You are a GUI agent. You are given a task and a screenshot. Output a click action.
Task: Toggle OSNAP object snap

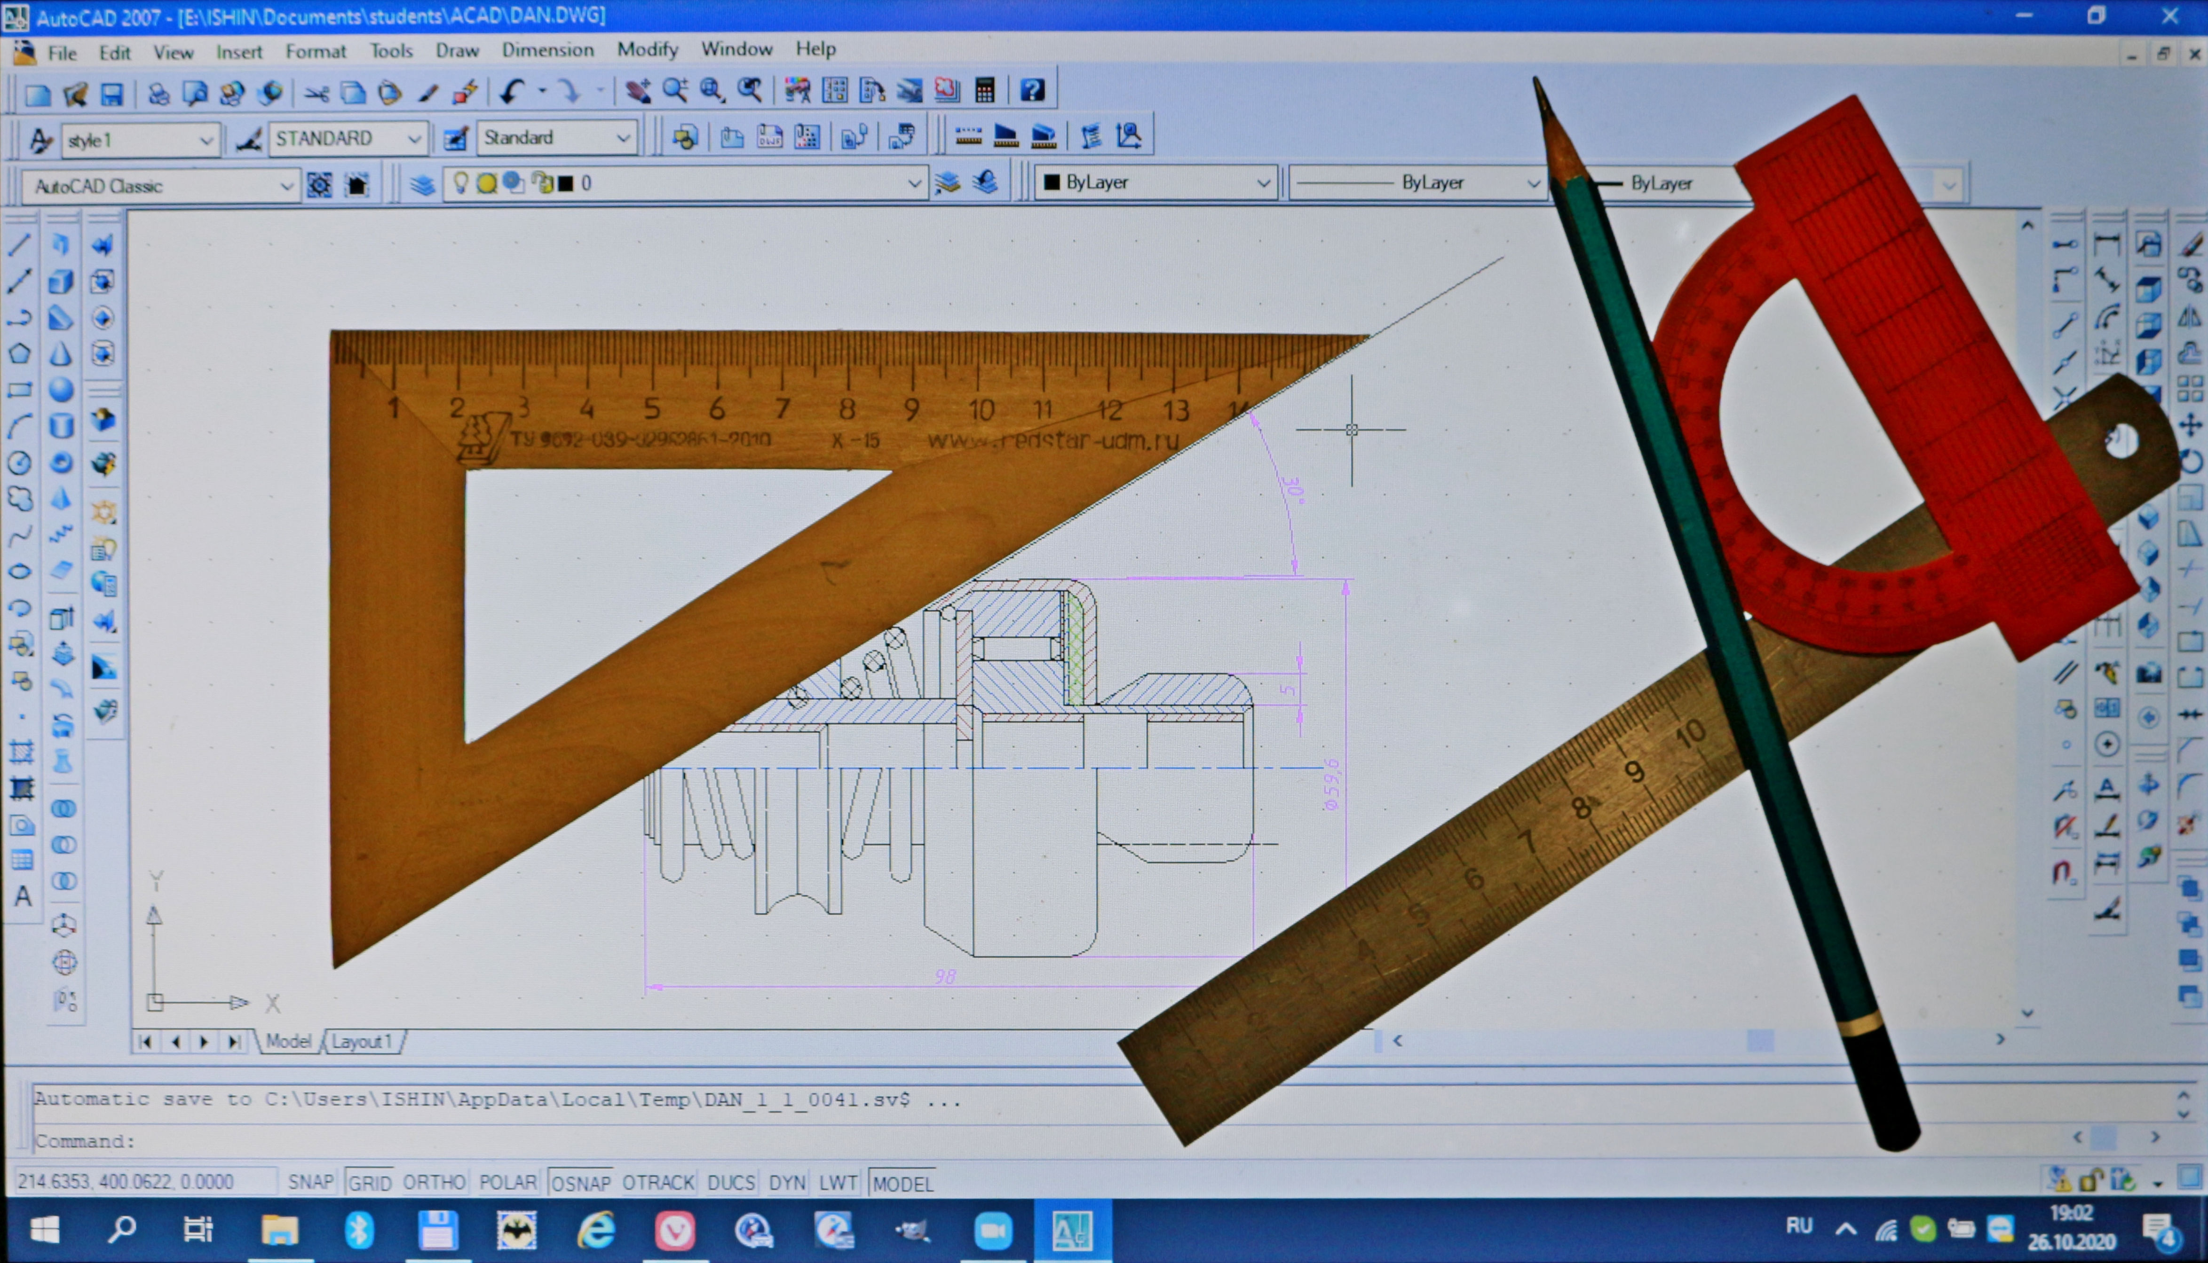click(x=581, y=1182)
